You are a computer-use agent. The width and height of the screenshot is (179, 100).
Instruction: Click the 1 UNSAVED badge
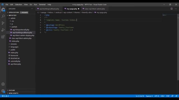coord(24,12)
